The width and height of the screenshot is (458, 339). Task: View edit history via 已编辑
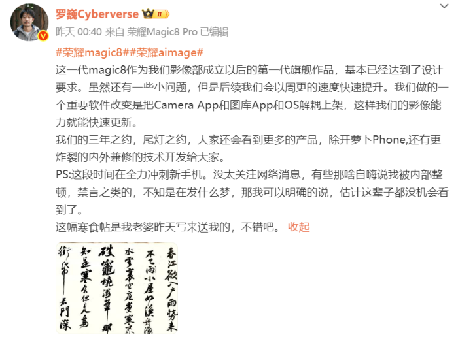point(214,32)
